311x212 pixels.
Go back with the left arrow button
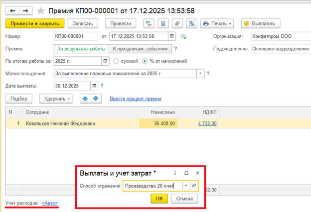pyautogui.click(x=12, y=10)
